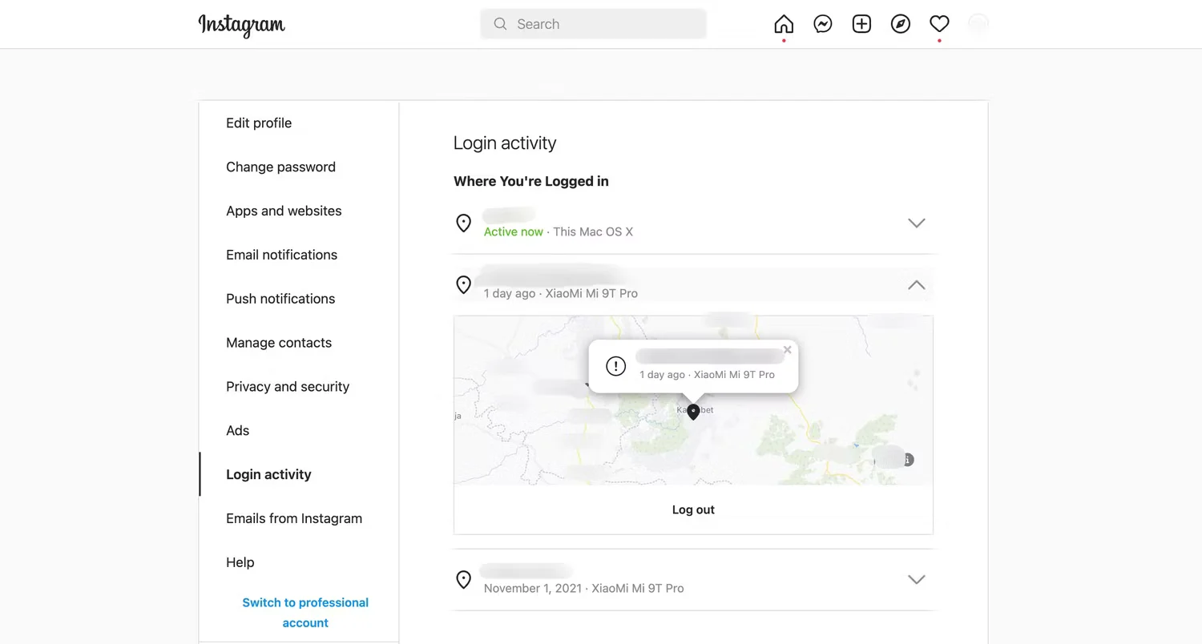The width and height of the screenshot is (1202, 644).
Task: Click the new post plus icon
Action: tap(861, 24)
